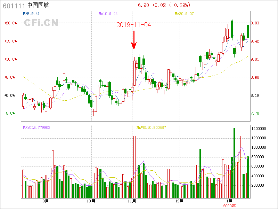Click the 1400000 volume axis label
This screenshot has width=278, height=209.
[259, 129]
